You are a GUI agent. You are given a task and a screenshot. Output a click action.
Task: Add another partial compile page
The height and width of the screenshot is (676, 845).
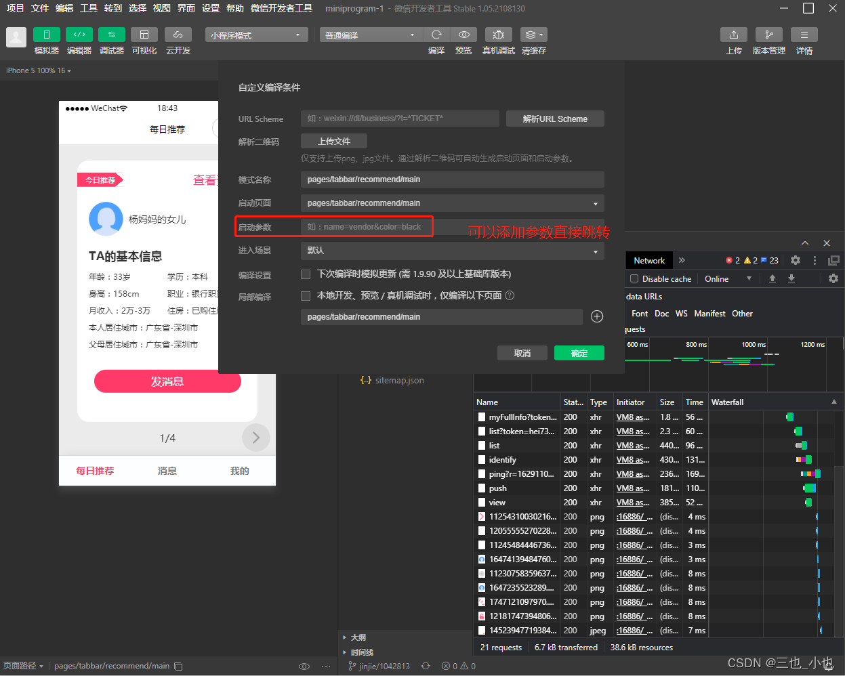click(x=597, y=316)
